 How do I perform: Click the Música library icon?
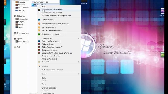17,25
